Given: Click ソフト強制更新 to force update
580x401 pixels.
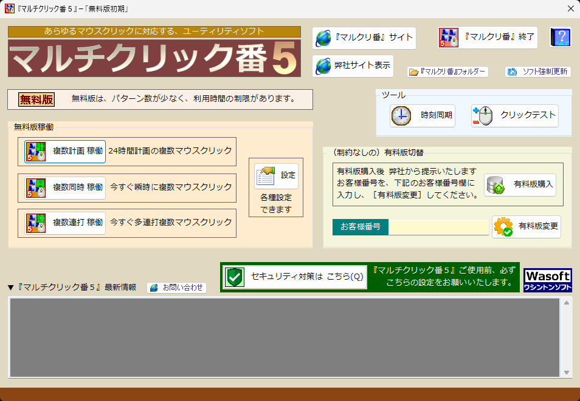Looking at the screenshot, I should (x=538, y=72).
